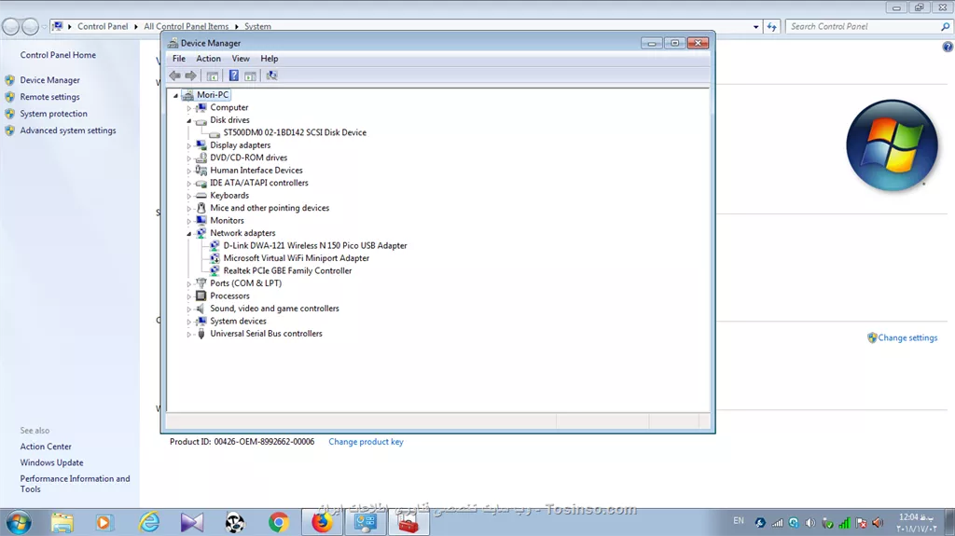
Task: Expand IDE ATA/ATAPI controllers category
Action: pyautogui.click(x=188, y=184)
